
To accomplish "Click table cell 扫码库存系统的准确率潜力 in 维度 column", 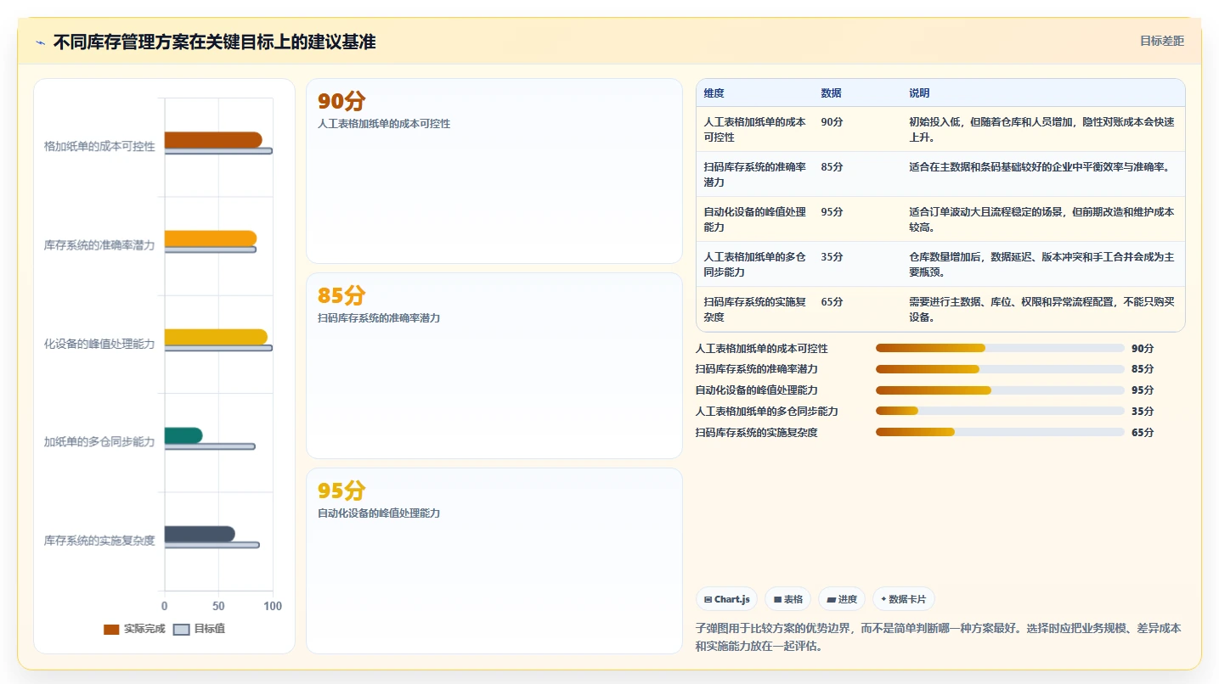I will [x=755, y=174].
